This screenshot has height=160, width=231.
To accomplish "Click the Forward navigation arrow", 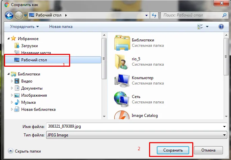I will pyautogui.click(x=19, y=15).
